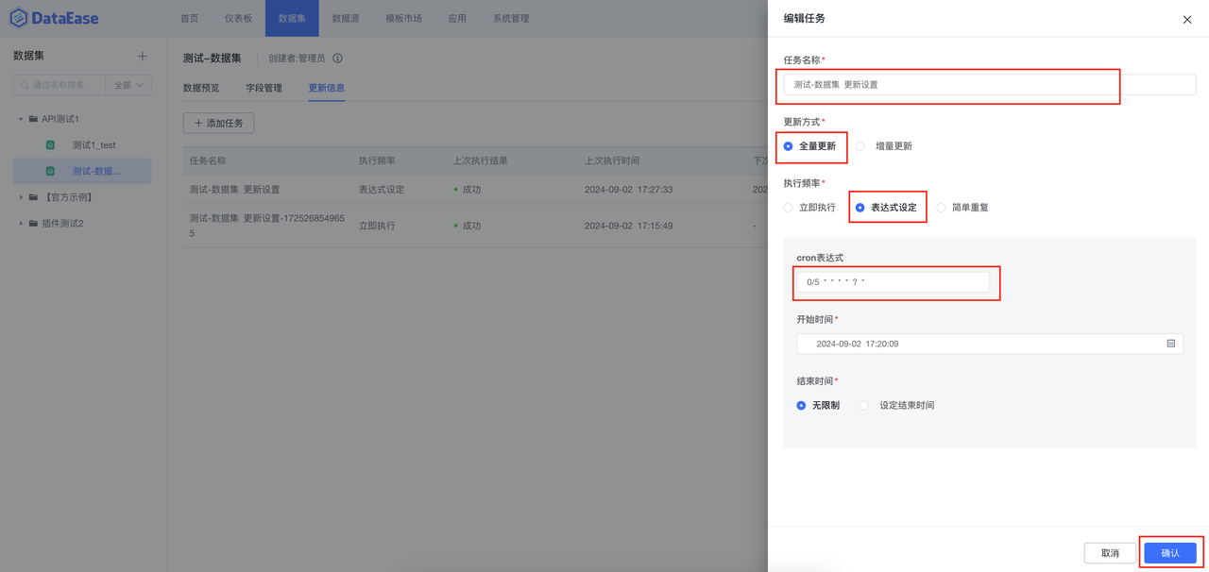Click inside the cron表达式 input field

pos(895,281)
